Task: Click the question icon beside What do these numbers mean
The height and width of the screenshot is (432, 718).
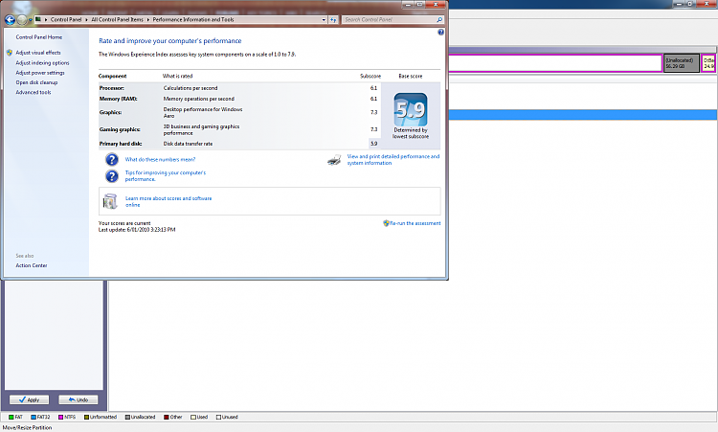Action: pyautogui.click(x=112, y=159)
